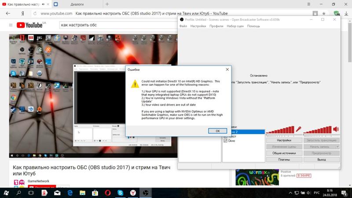Open the browser hamburger menu
Screen dimensions: 352x198
[309, 4]
